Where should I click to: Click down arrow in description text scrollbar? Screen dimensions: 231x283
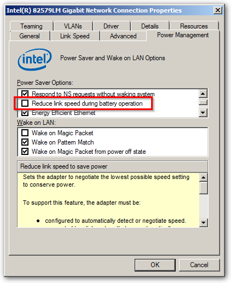pyautogui.click(x=204, y=223)
